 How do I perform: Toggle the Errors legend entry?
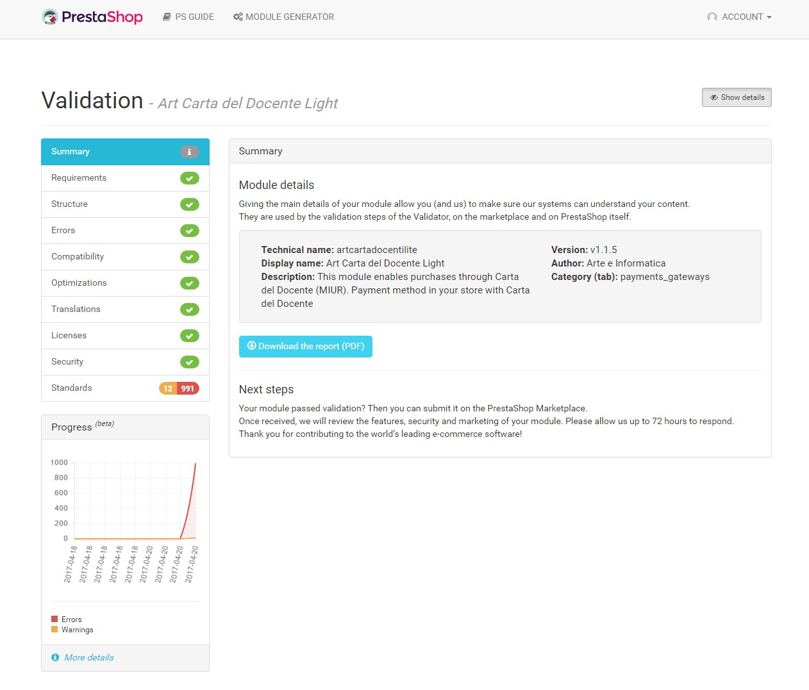click(x=67, y=620)
